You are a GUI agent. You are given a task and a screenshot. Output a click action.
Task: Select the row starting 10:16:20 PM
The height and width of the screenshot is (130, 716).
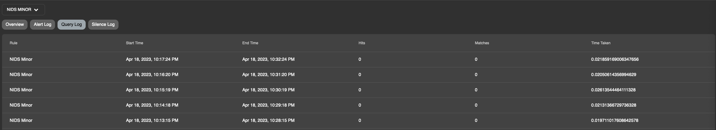click(x=359, y=75)
